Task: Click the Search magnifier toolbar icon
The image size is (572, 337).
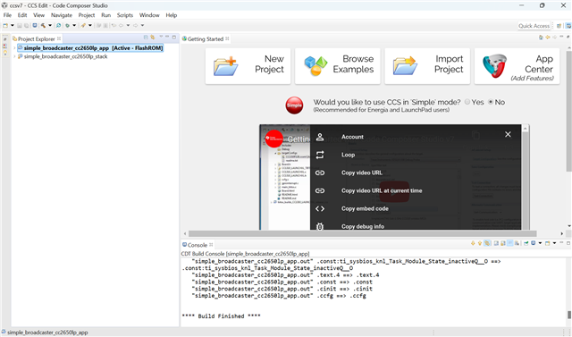Action: tap(58, 26)
